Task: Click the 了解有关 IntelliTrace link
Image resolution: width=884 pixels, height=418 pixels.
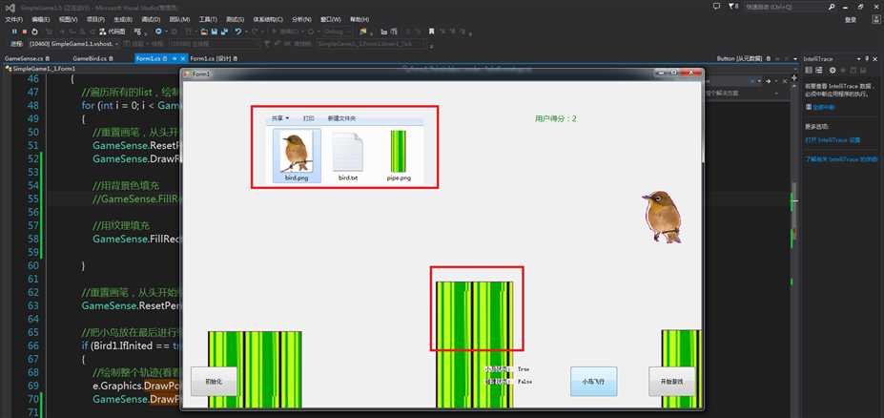Action: (x=841, y=159)
